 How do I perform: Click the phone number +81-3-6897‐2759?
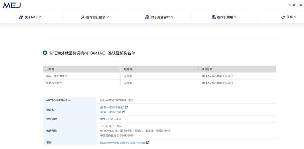pos(111,126)
